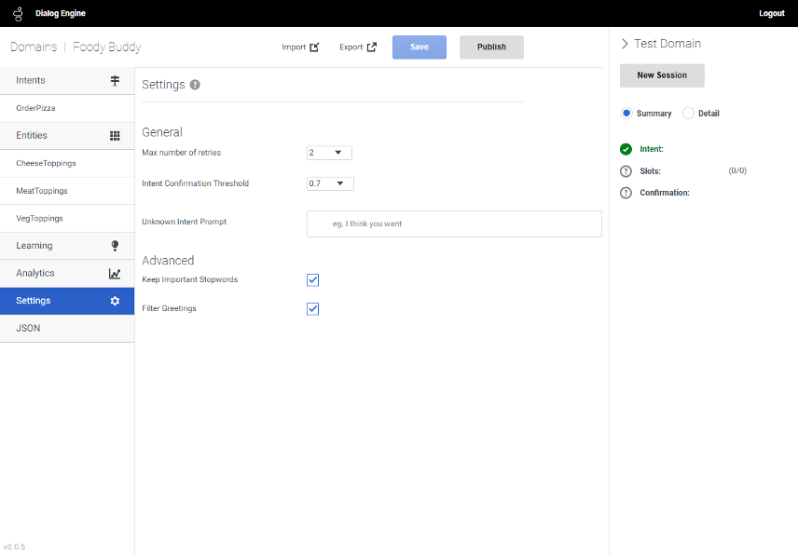
Task: Select the Summary radio button
Action: (x=627, y=114)
